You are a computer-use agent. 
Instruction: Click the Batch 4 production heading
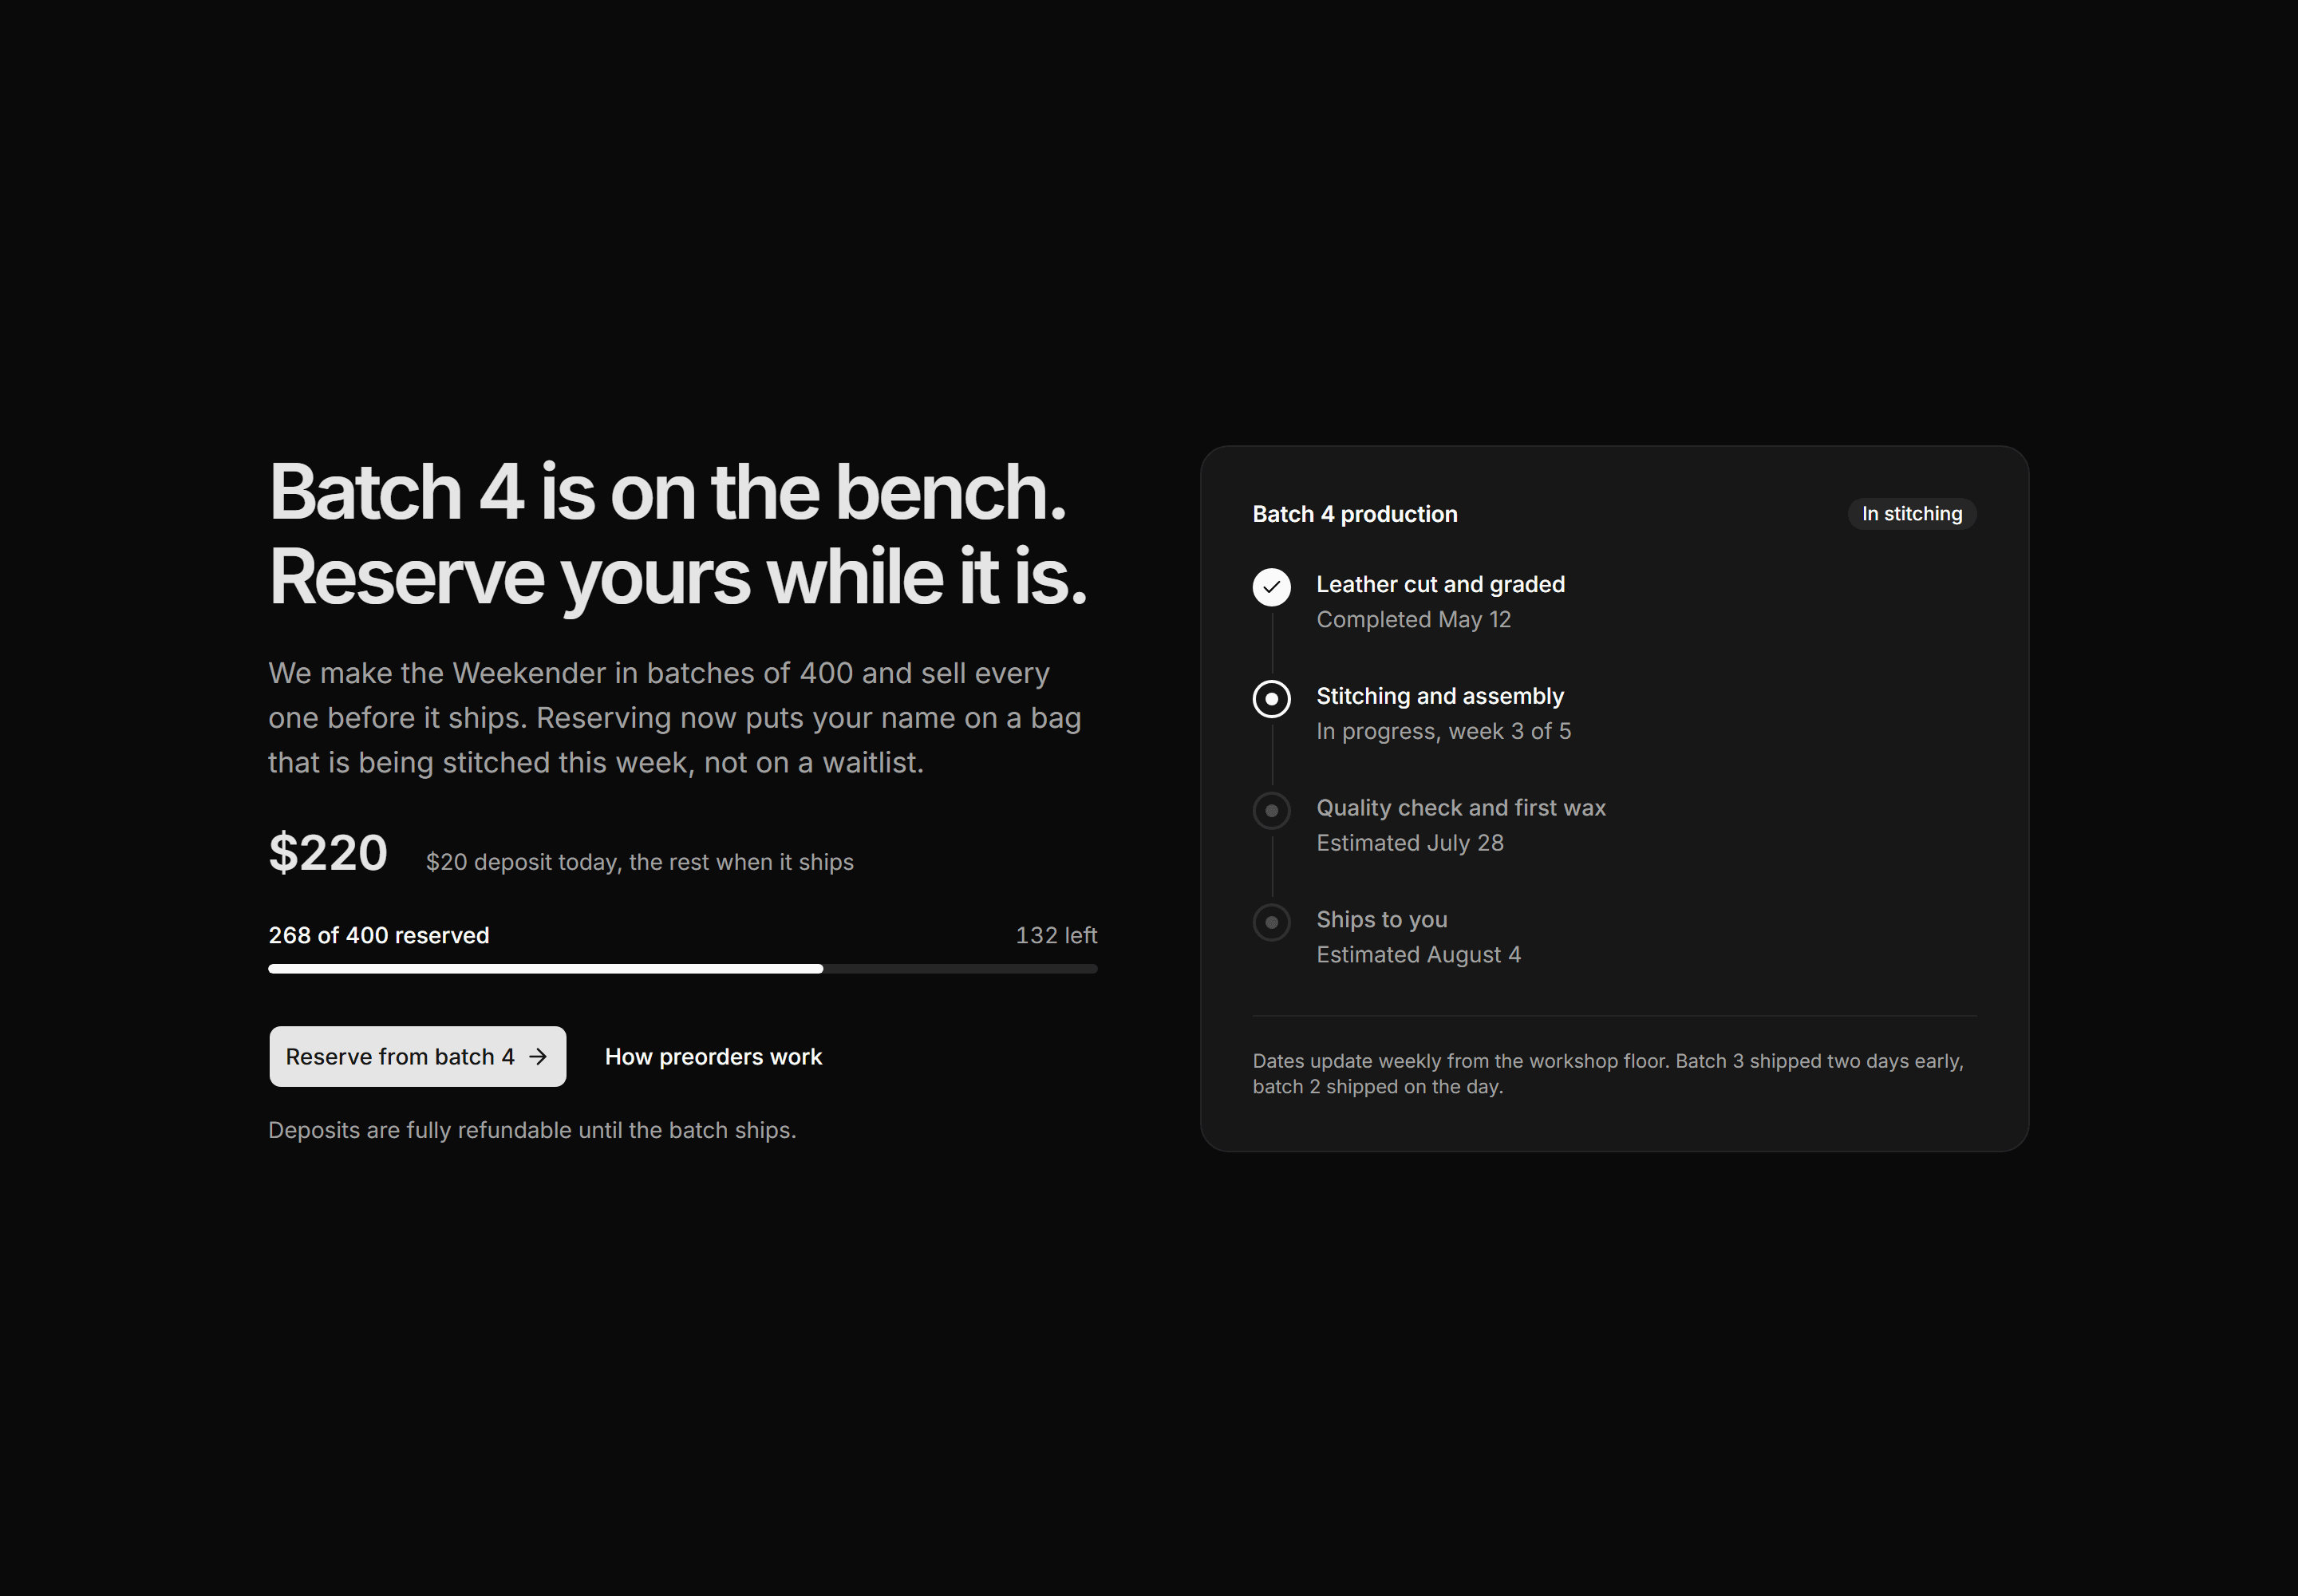[1354, 514]
